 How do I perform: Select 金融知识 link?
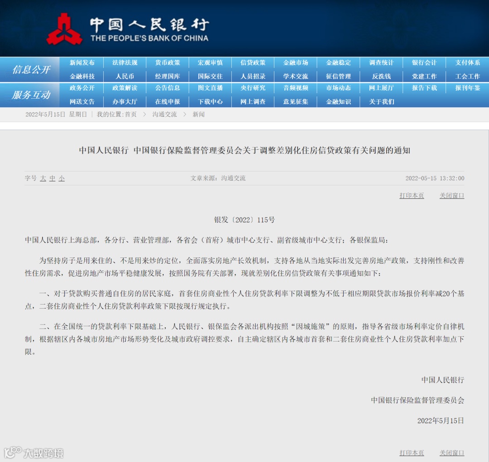tap(338, 102)
